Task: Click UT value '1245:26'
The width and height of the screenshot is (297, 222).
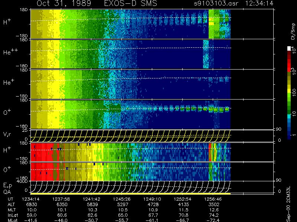Action: 122,199
